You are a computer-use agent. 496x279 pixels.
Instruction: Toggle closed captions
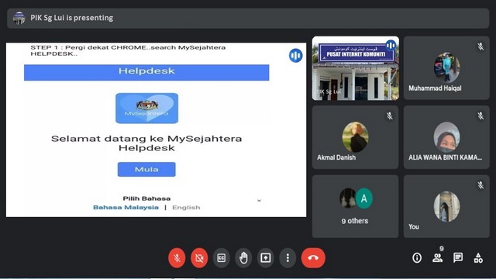(222, 258)
